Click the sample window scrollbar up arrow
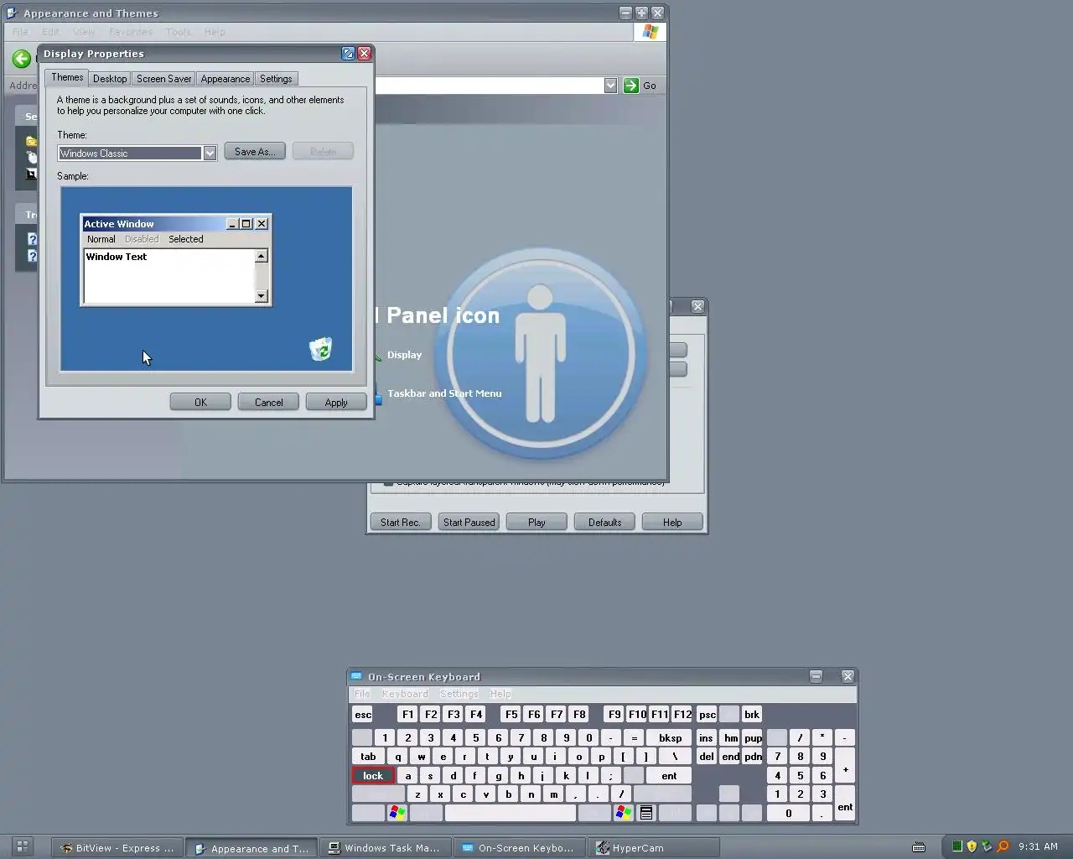This screenshot has height=859, width=1073. pyautogui.click(x=261, y=257)
